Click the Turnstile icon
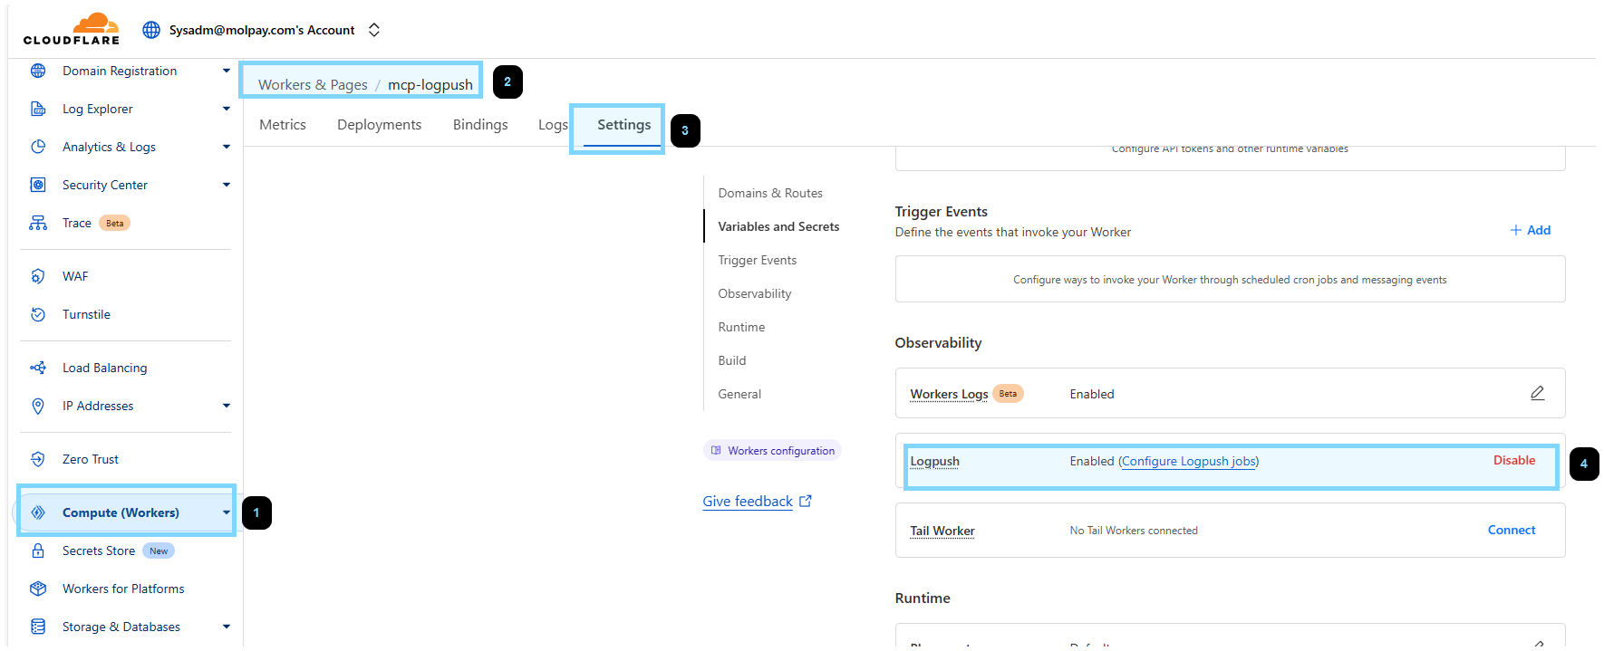The width and height of the screenshot is (1604, 651). point(38,314)
